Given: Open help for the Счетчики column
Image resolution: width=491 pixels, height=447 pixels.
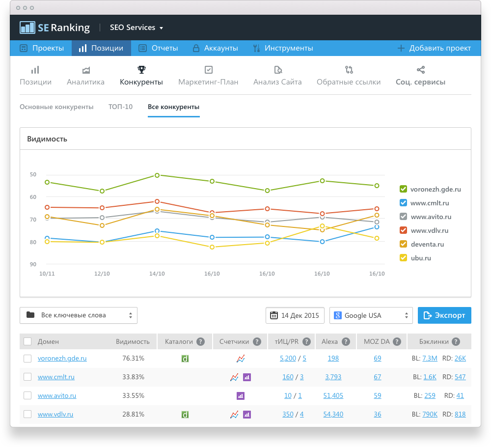Looking at the screenshot, I should click(x=257, y=342).
